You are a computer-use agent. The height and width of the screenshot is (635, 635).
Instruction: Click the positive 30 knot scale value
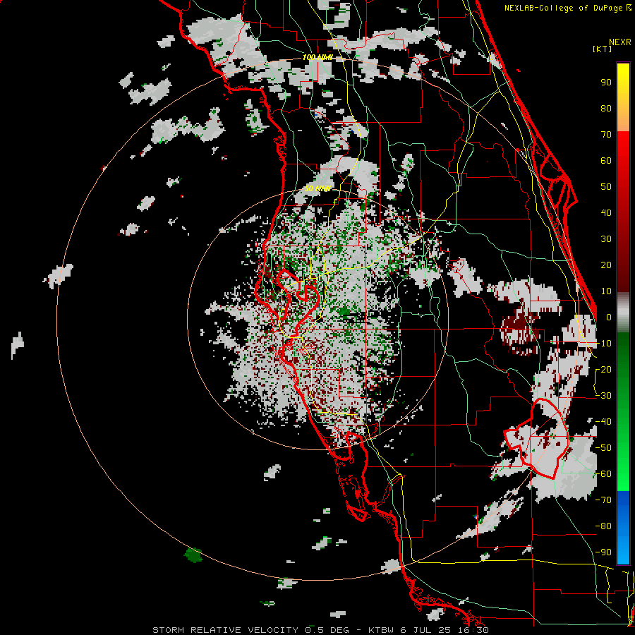pos(606,239)
